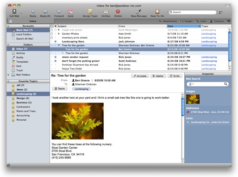
Task: Click the oak leaf thumbnail in Inspector
Action: (x=193, y=99)
